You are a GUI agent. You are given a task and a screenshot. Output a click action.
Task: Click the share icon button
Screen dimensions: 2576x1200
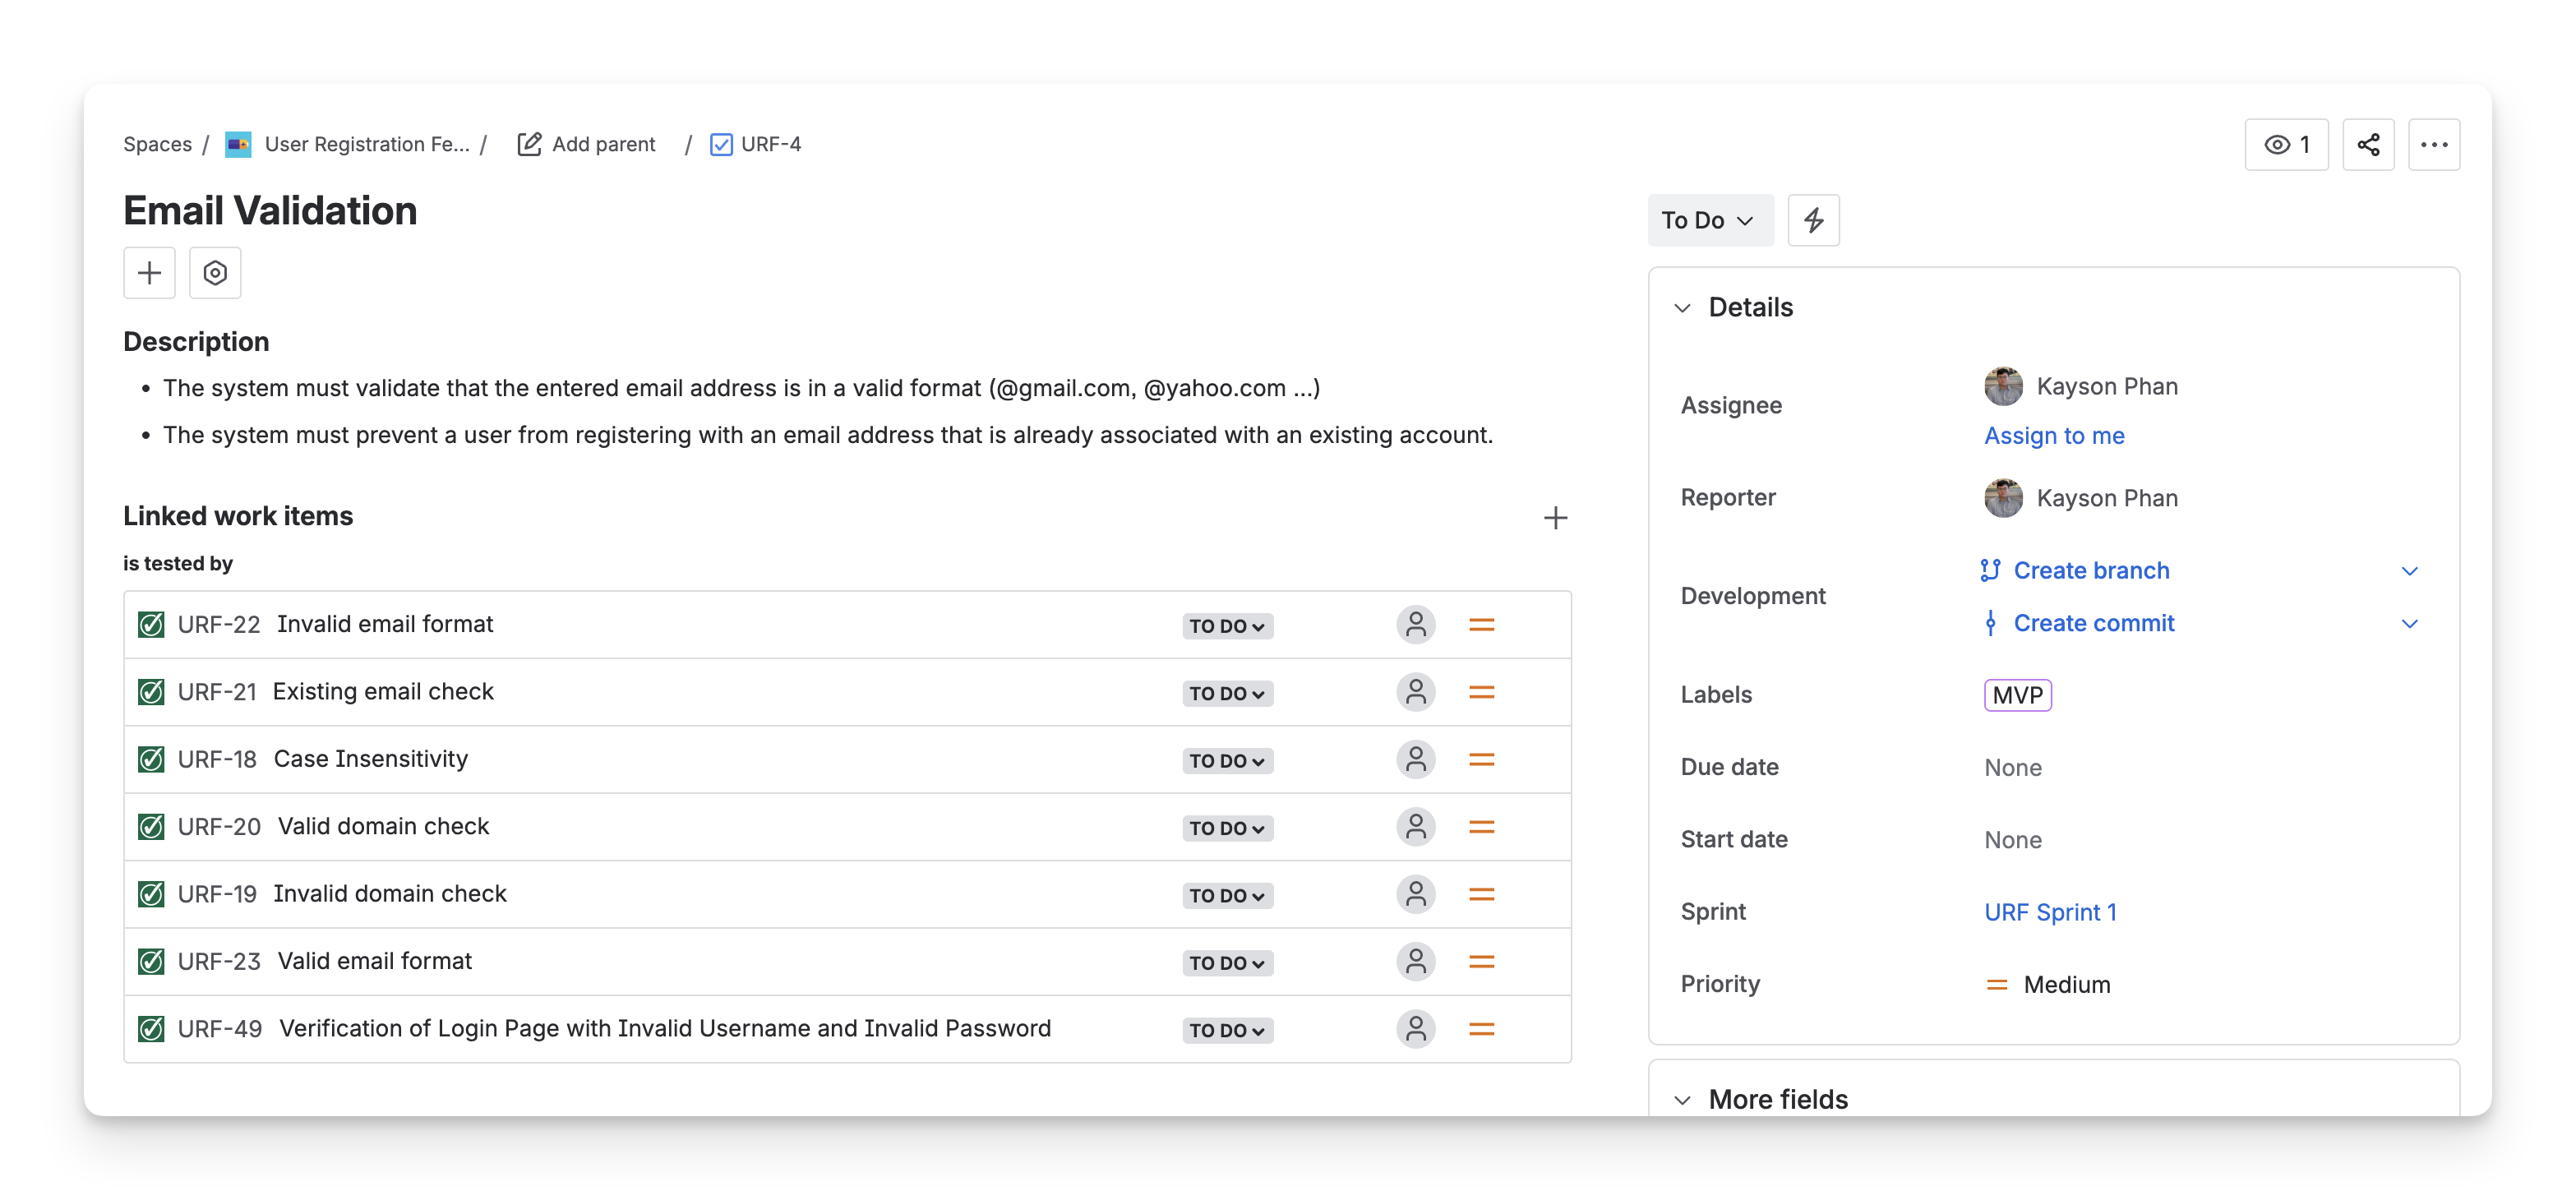coord(2367,145)
